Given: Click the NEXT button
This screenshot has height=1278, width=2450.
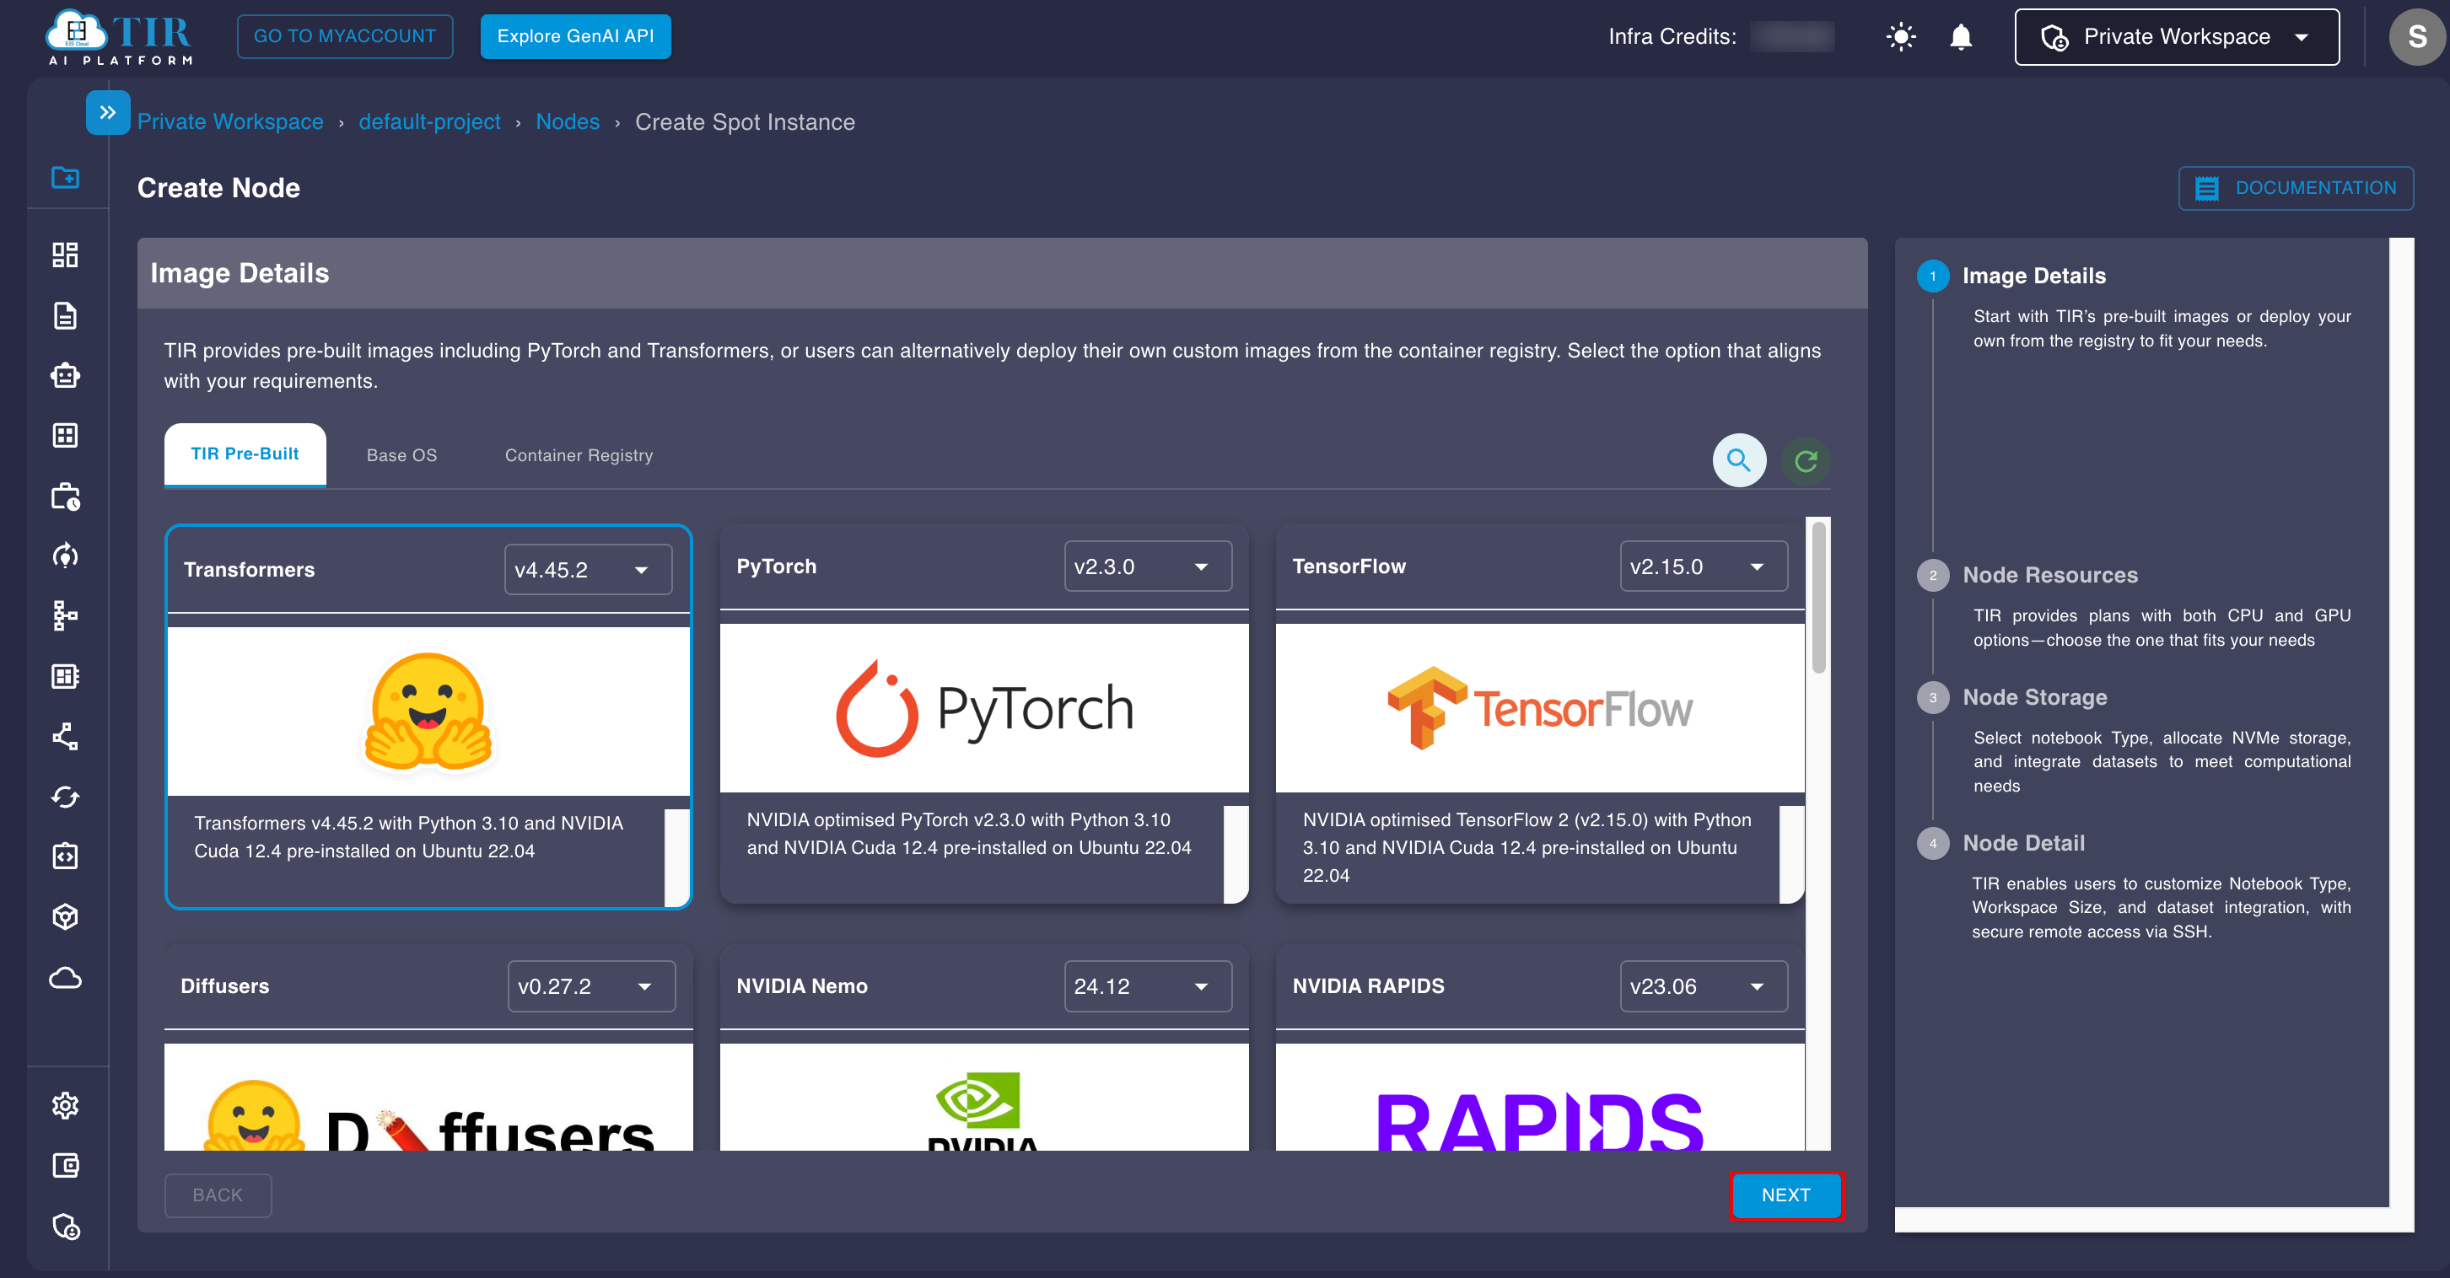Looking at the screenshot, I should coord(1785,1195).
